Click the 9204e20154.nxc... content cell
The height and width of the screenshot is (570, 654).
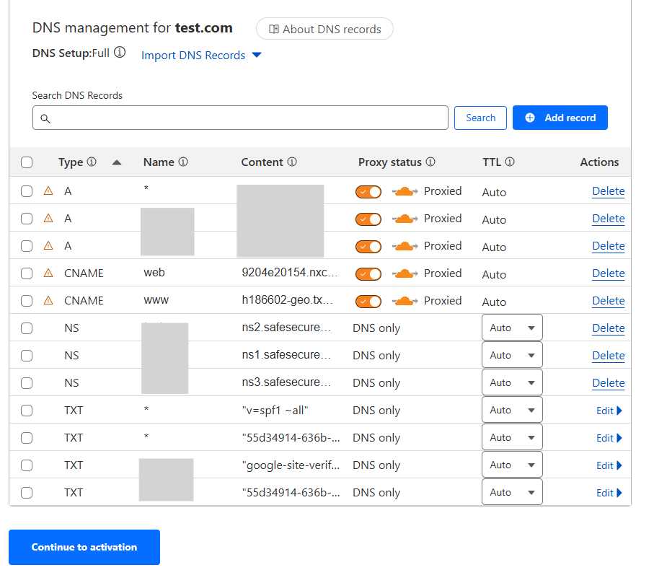289,273
